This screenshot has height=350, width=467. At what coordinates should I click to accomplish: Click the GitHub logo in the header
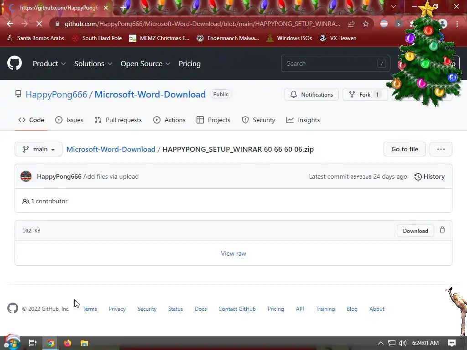(x=14, y=63)
